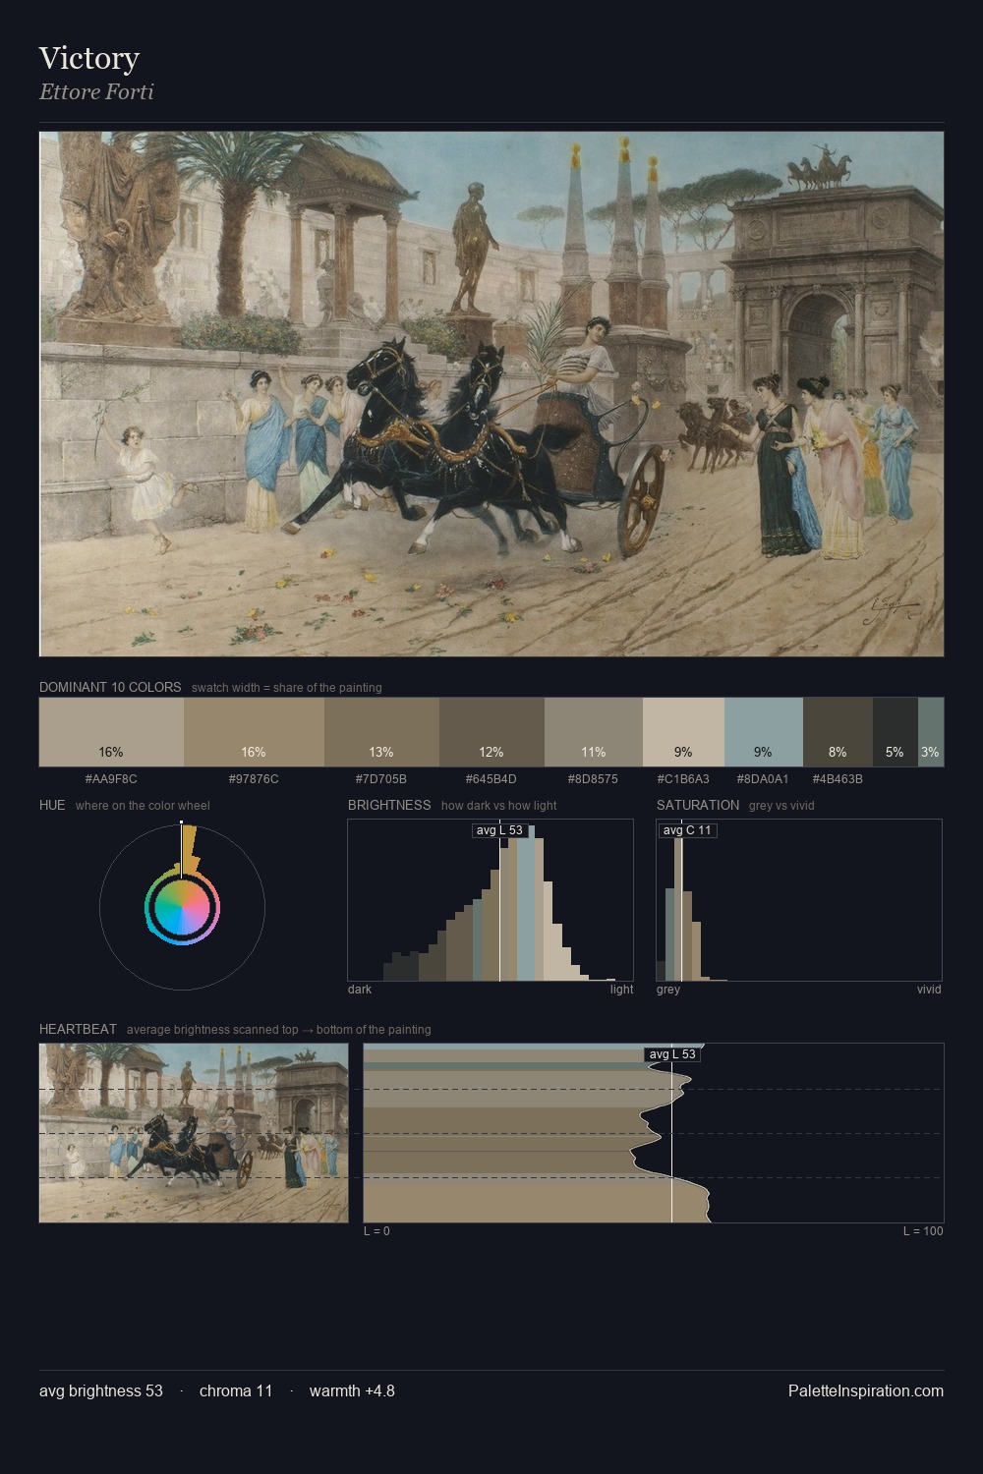Click 'avg L 53' label in brightness histogram
The width and height of the screenshot is (983, 1474).
[x=499, y=830]
